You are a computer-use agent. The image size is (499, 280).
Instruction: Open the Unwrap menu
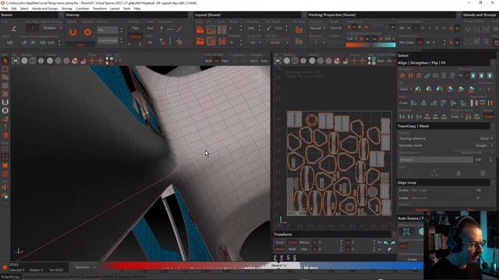point(67,9)
